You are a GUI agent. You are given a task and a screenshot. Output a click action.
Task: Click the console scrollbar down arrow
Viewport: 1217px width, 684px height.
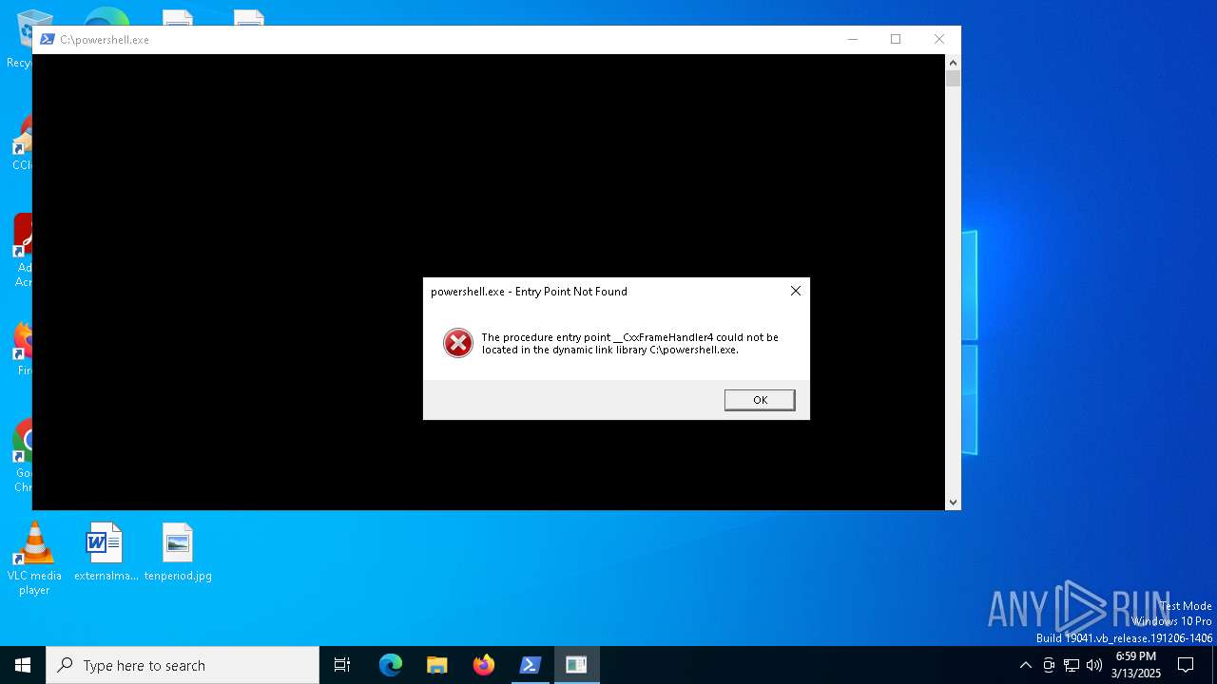pos(953,503)
